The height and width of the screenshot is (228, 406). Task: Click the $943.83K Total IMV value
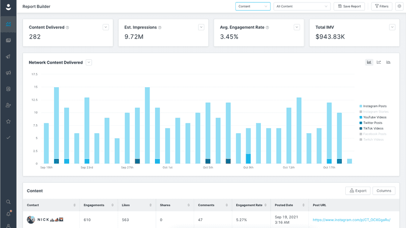coord(330,37)
